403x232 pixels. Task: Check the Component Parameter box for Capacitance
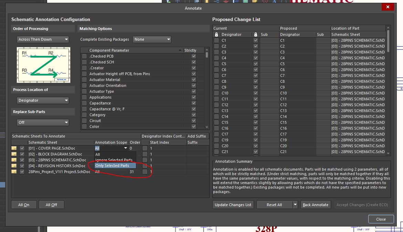[x=84, y=103]
